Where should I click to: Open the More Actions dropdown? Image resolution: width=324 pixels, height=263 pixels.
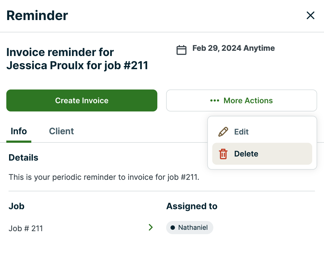click(x=241, y=100)
